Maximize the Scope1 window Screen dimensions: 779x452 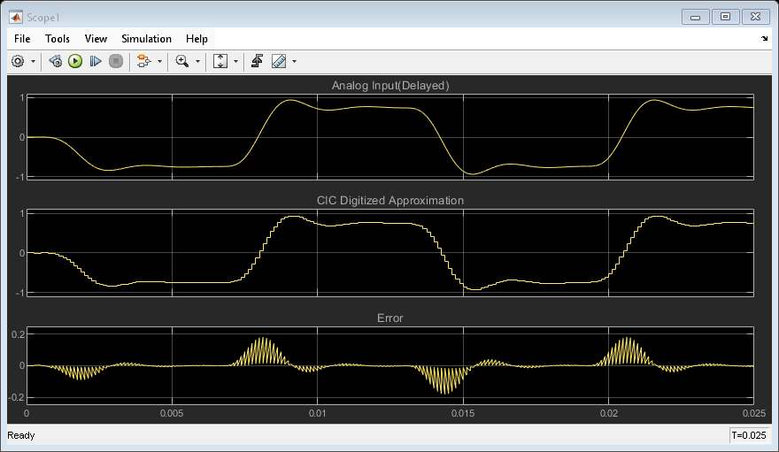725,17
